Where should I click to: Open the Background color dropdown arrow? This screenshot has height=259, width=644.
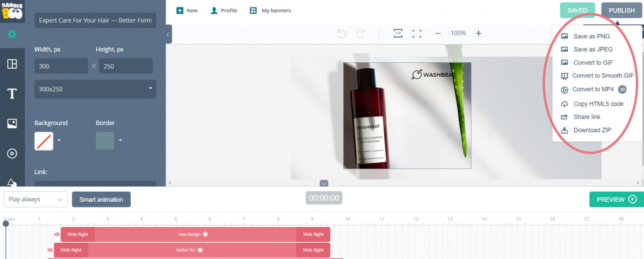pyautogui.click(x=59, y=140)
